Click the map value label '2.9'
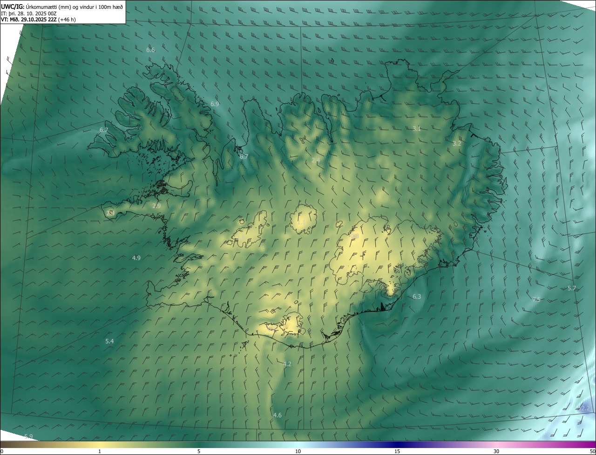596x455 pixels. [156, 206]
